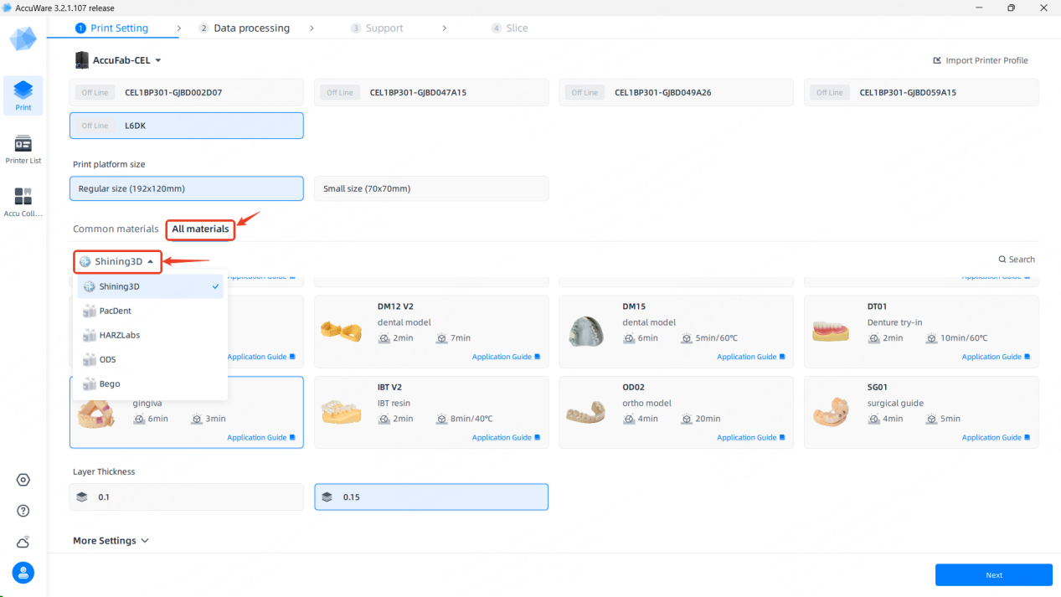
Task: Open DM15 Application Guide link
Action: (x=751, y=357)
